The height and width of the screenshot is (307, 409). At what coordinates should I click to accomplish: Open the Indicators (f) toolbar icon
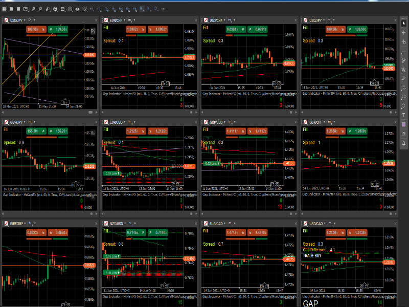55,9
